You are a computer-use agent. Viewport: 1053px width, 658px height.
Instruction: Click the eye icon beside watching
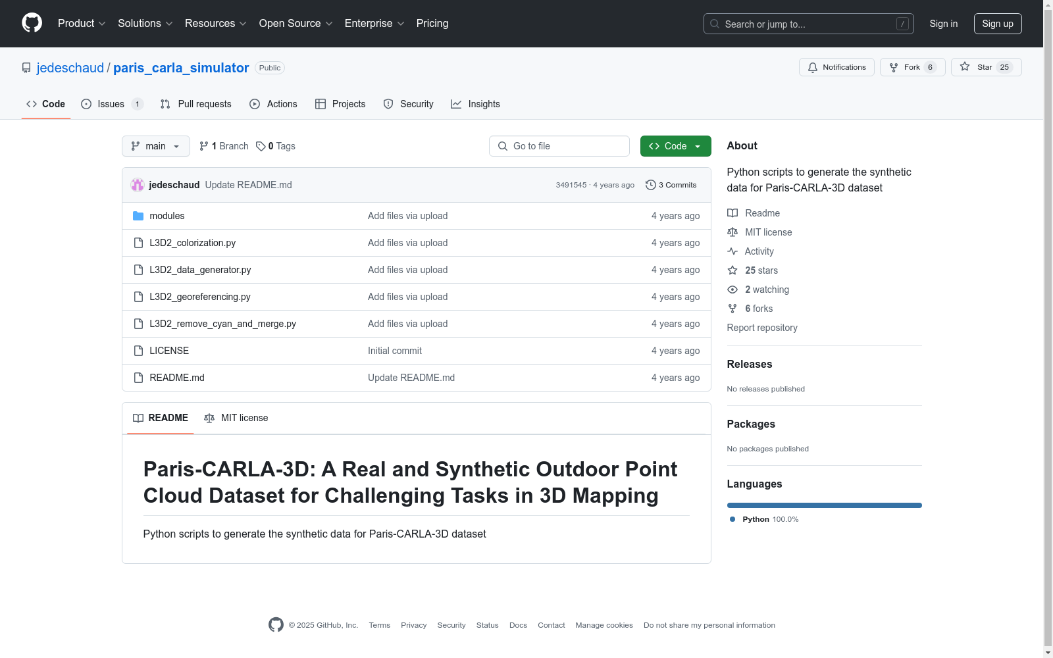point(732,290)
